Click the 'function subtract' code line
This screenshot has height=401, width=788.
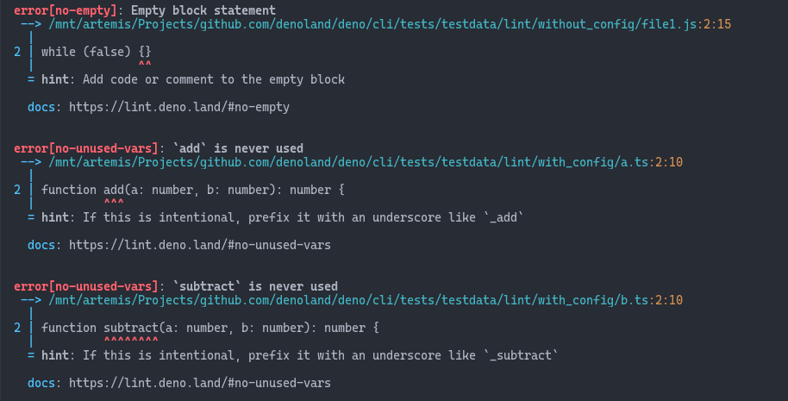(x=210, y=328)
